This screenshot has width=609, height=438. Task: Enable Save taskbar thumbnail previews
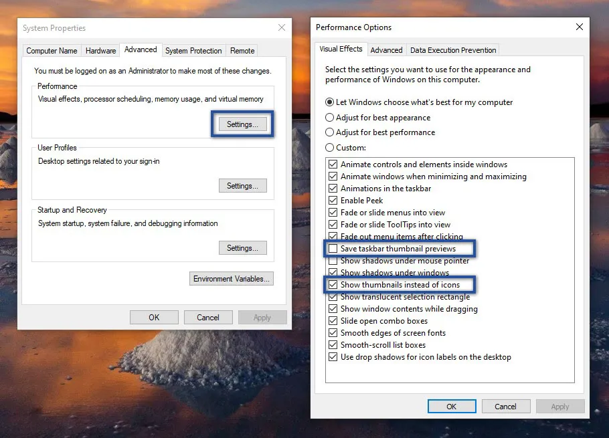pyautogui.click(x=333, y=249)
